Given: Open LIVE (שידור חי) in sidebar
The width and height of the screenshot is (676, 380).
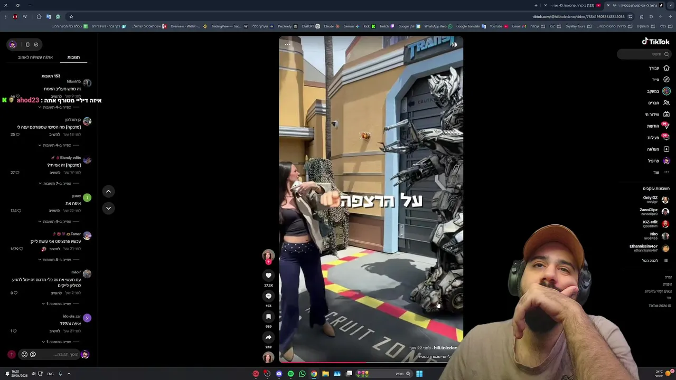Looking at the screenshot, I should 657,115.
